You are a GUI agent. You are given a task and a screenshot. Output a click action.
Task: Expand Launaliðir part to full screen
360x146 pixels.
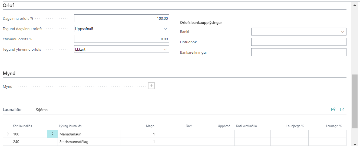(x=342, y=109)
